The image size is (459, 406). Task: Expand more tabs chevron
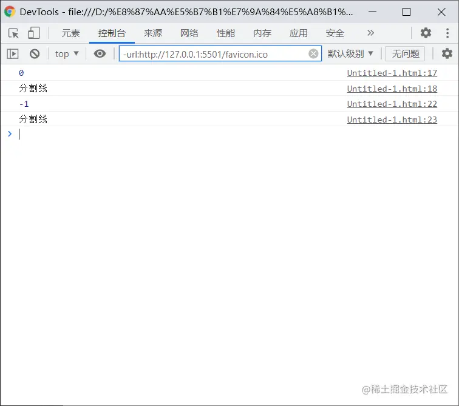370,33
